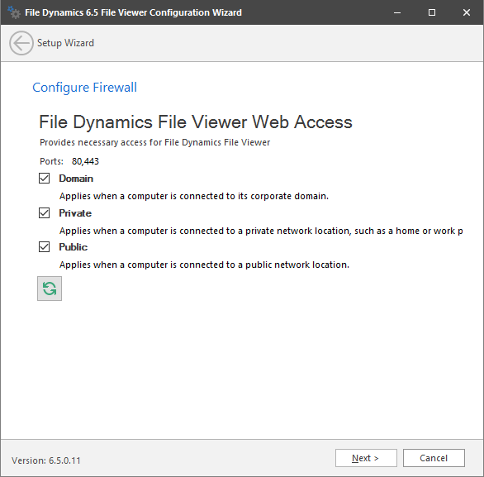Maximize the wizard window

click(x=432, y=12)
